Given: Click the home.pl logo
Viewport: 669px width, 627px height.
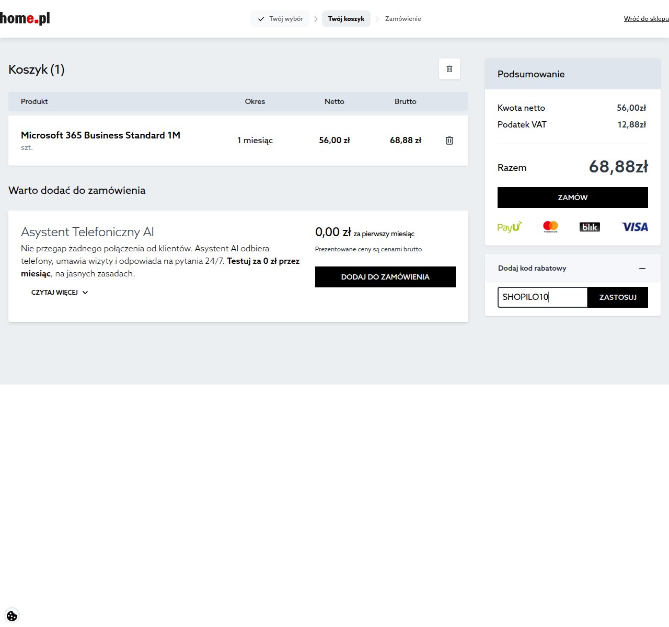Looking at the screenshot, I should (x=25, y=19).
